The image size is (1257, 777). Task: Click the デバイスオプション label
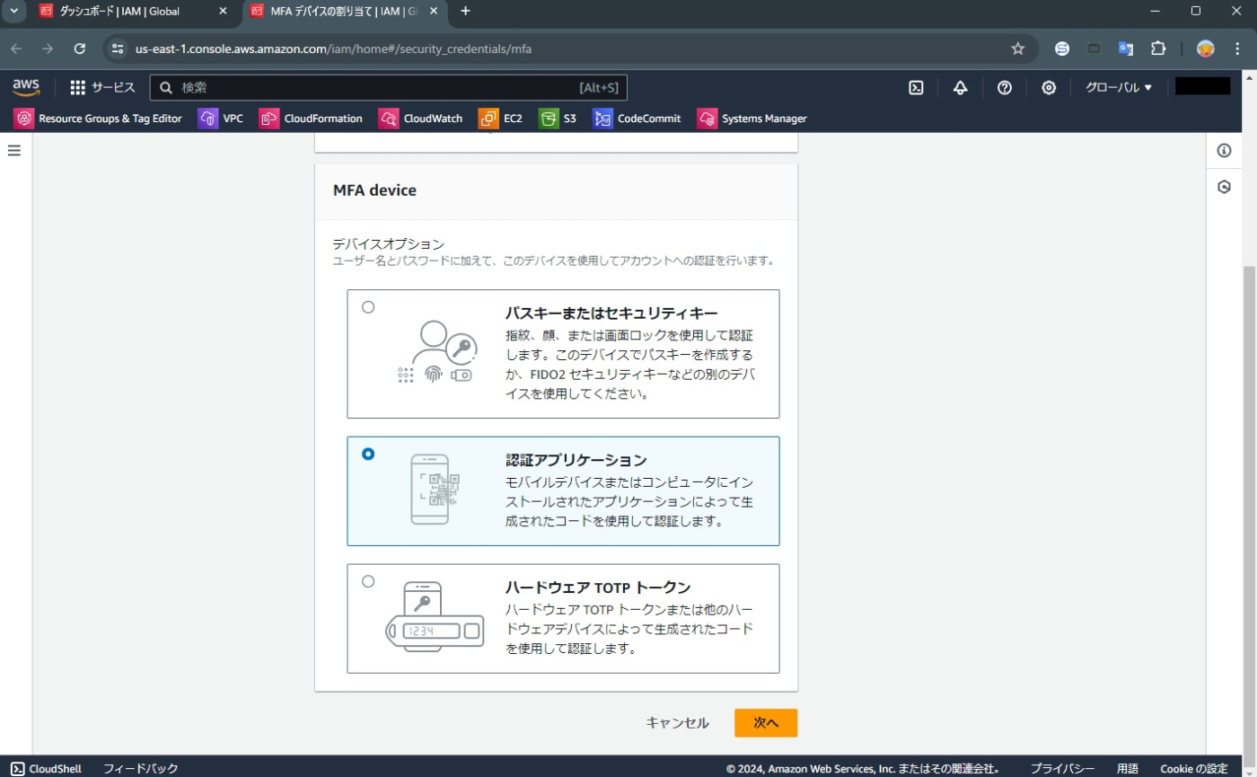(x=389, y=243)
